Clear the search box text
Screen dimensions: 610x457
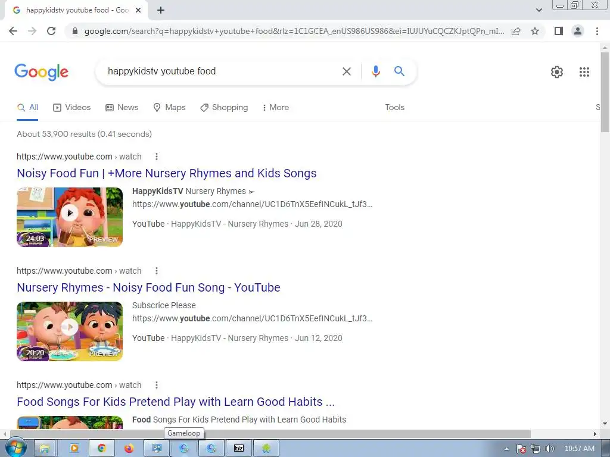(x=346, y=71)
